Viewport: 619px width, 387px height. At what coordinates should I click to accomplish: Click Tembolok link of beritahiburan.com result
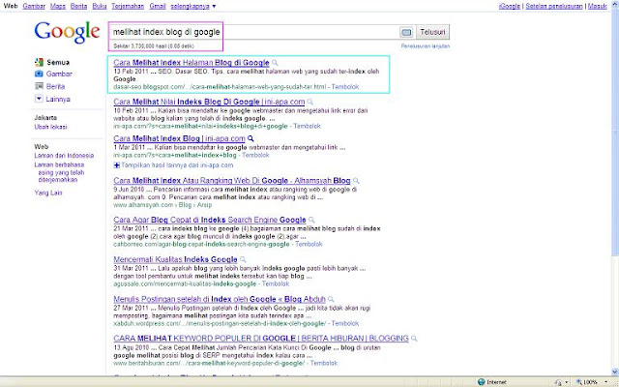point(324,363)
